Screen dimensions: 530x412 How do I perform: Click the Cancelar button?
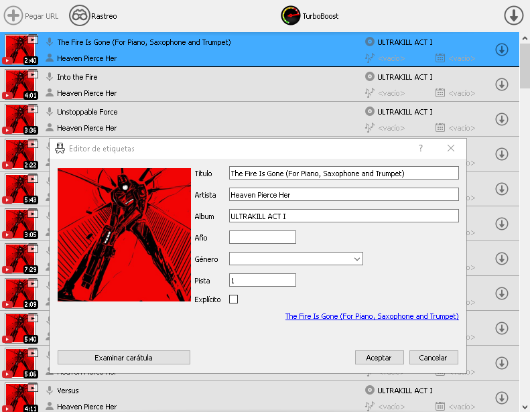point(434,358)
